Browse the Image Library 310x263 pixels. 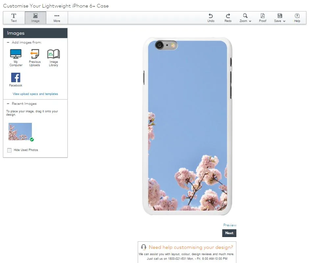point(54,58)
